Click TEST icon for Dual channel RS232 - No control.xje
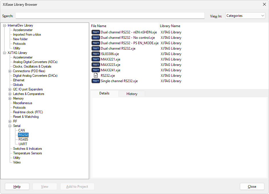The height and width of the screenshot is (194, 269). [96, 38]
